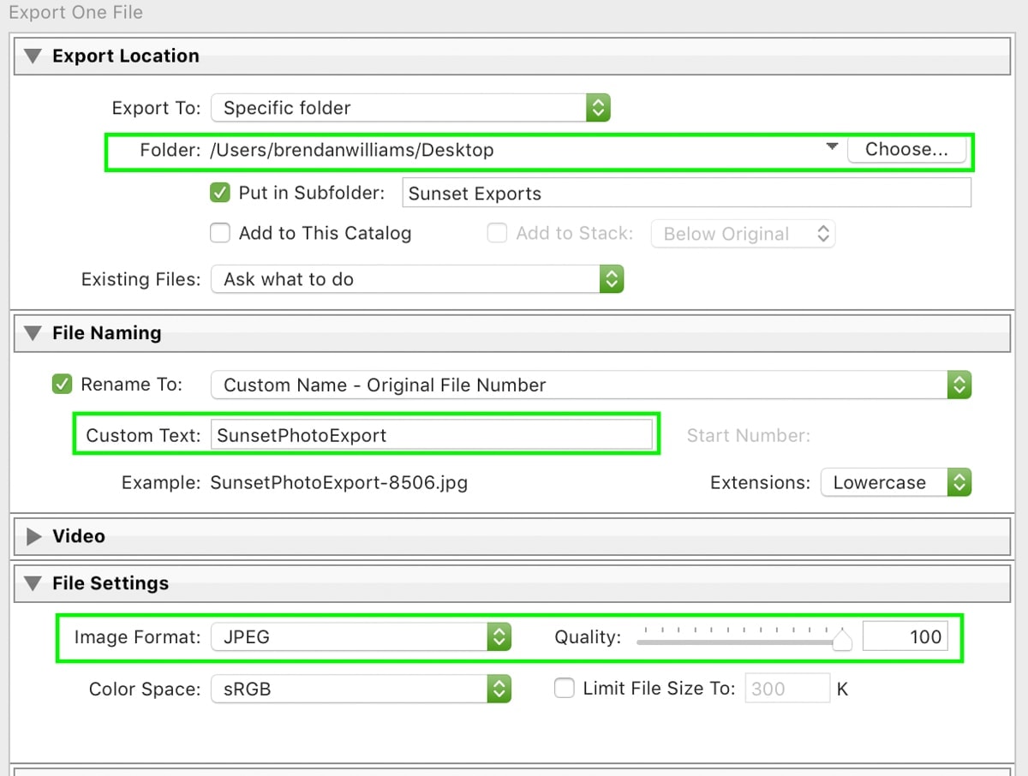Enable Add to This Catalog
Image resolution: width=1028 pixels, height=776 pixels.
[x=220, y=233]
